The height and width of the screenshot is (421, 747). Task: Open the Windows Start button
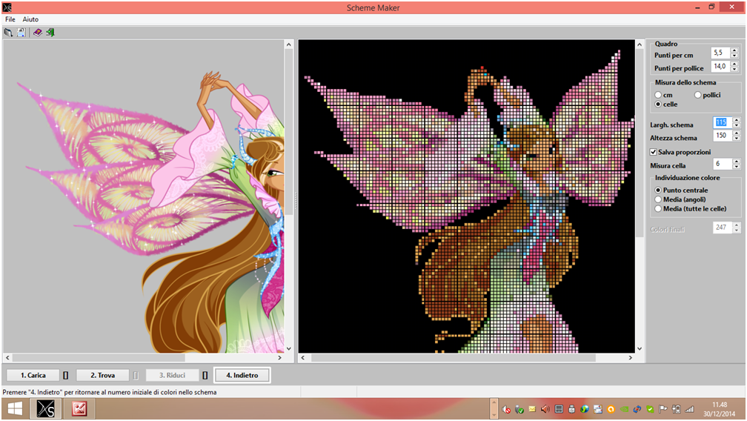[x=15, y=409]
